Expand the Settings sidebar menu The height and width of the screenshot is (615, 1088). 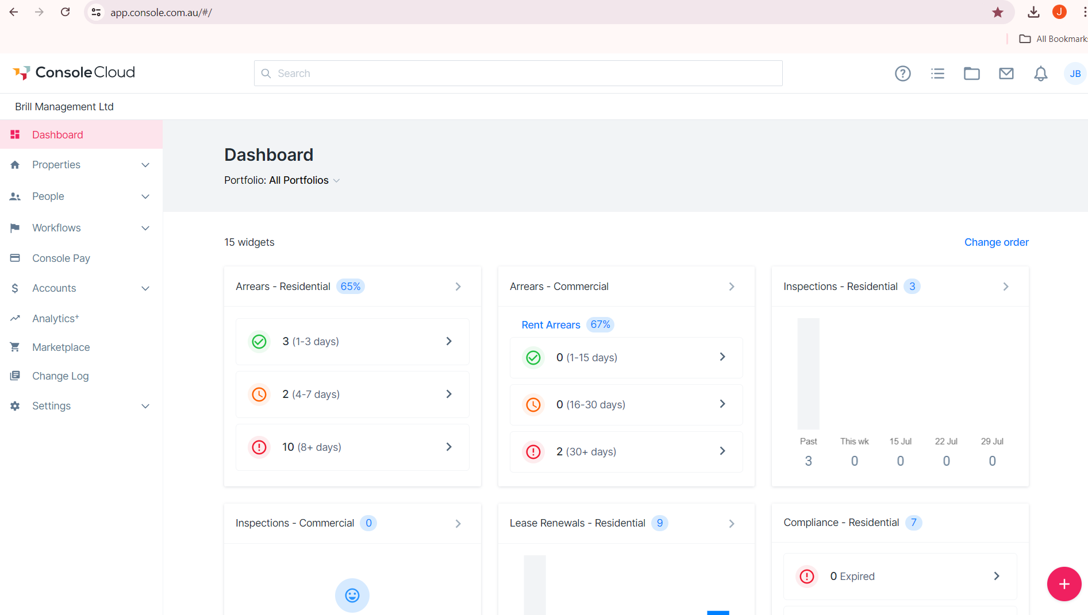81,406
